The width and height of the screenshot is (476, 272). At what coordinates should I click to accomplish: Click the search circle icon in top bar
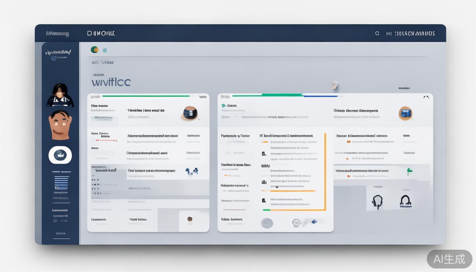pyautogui.click(x=377, y=33)
